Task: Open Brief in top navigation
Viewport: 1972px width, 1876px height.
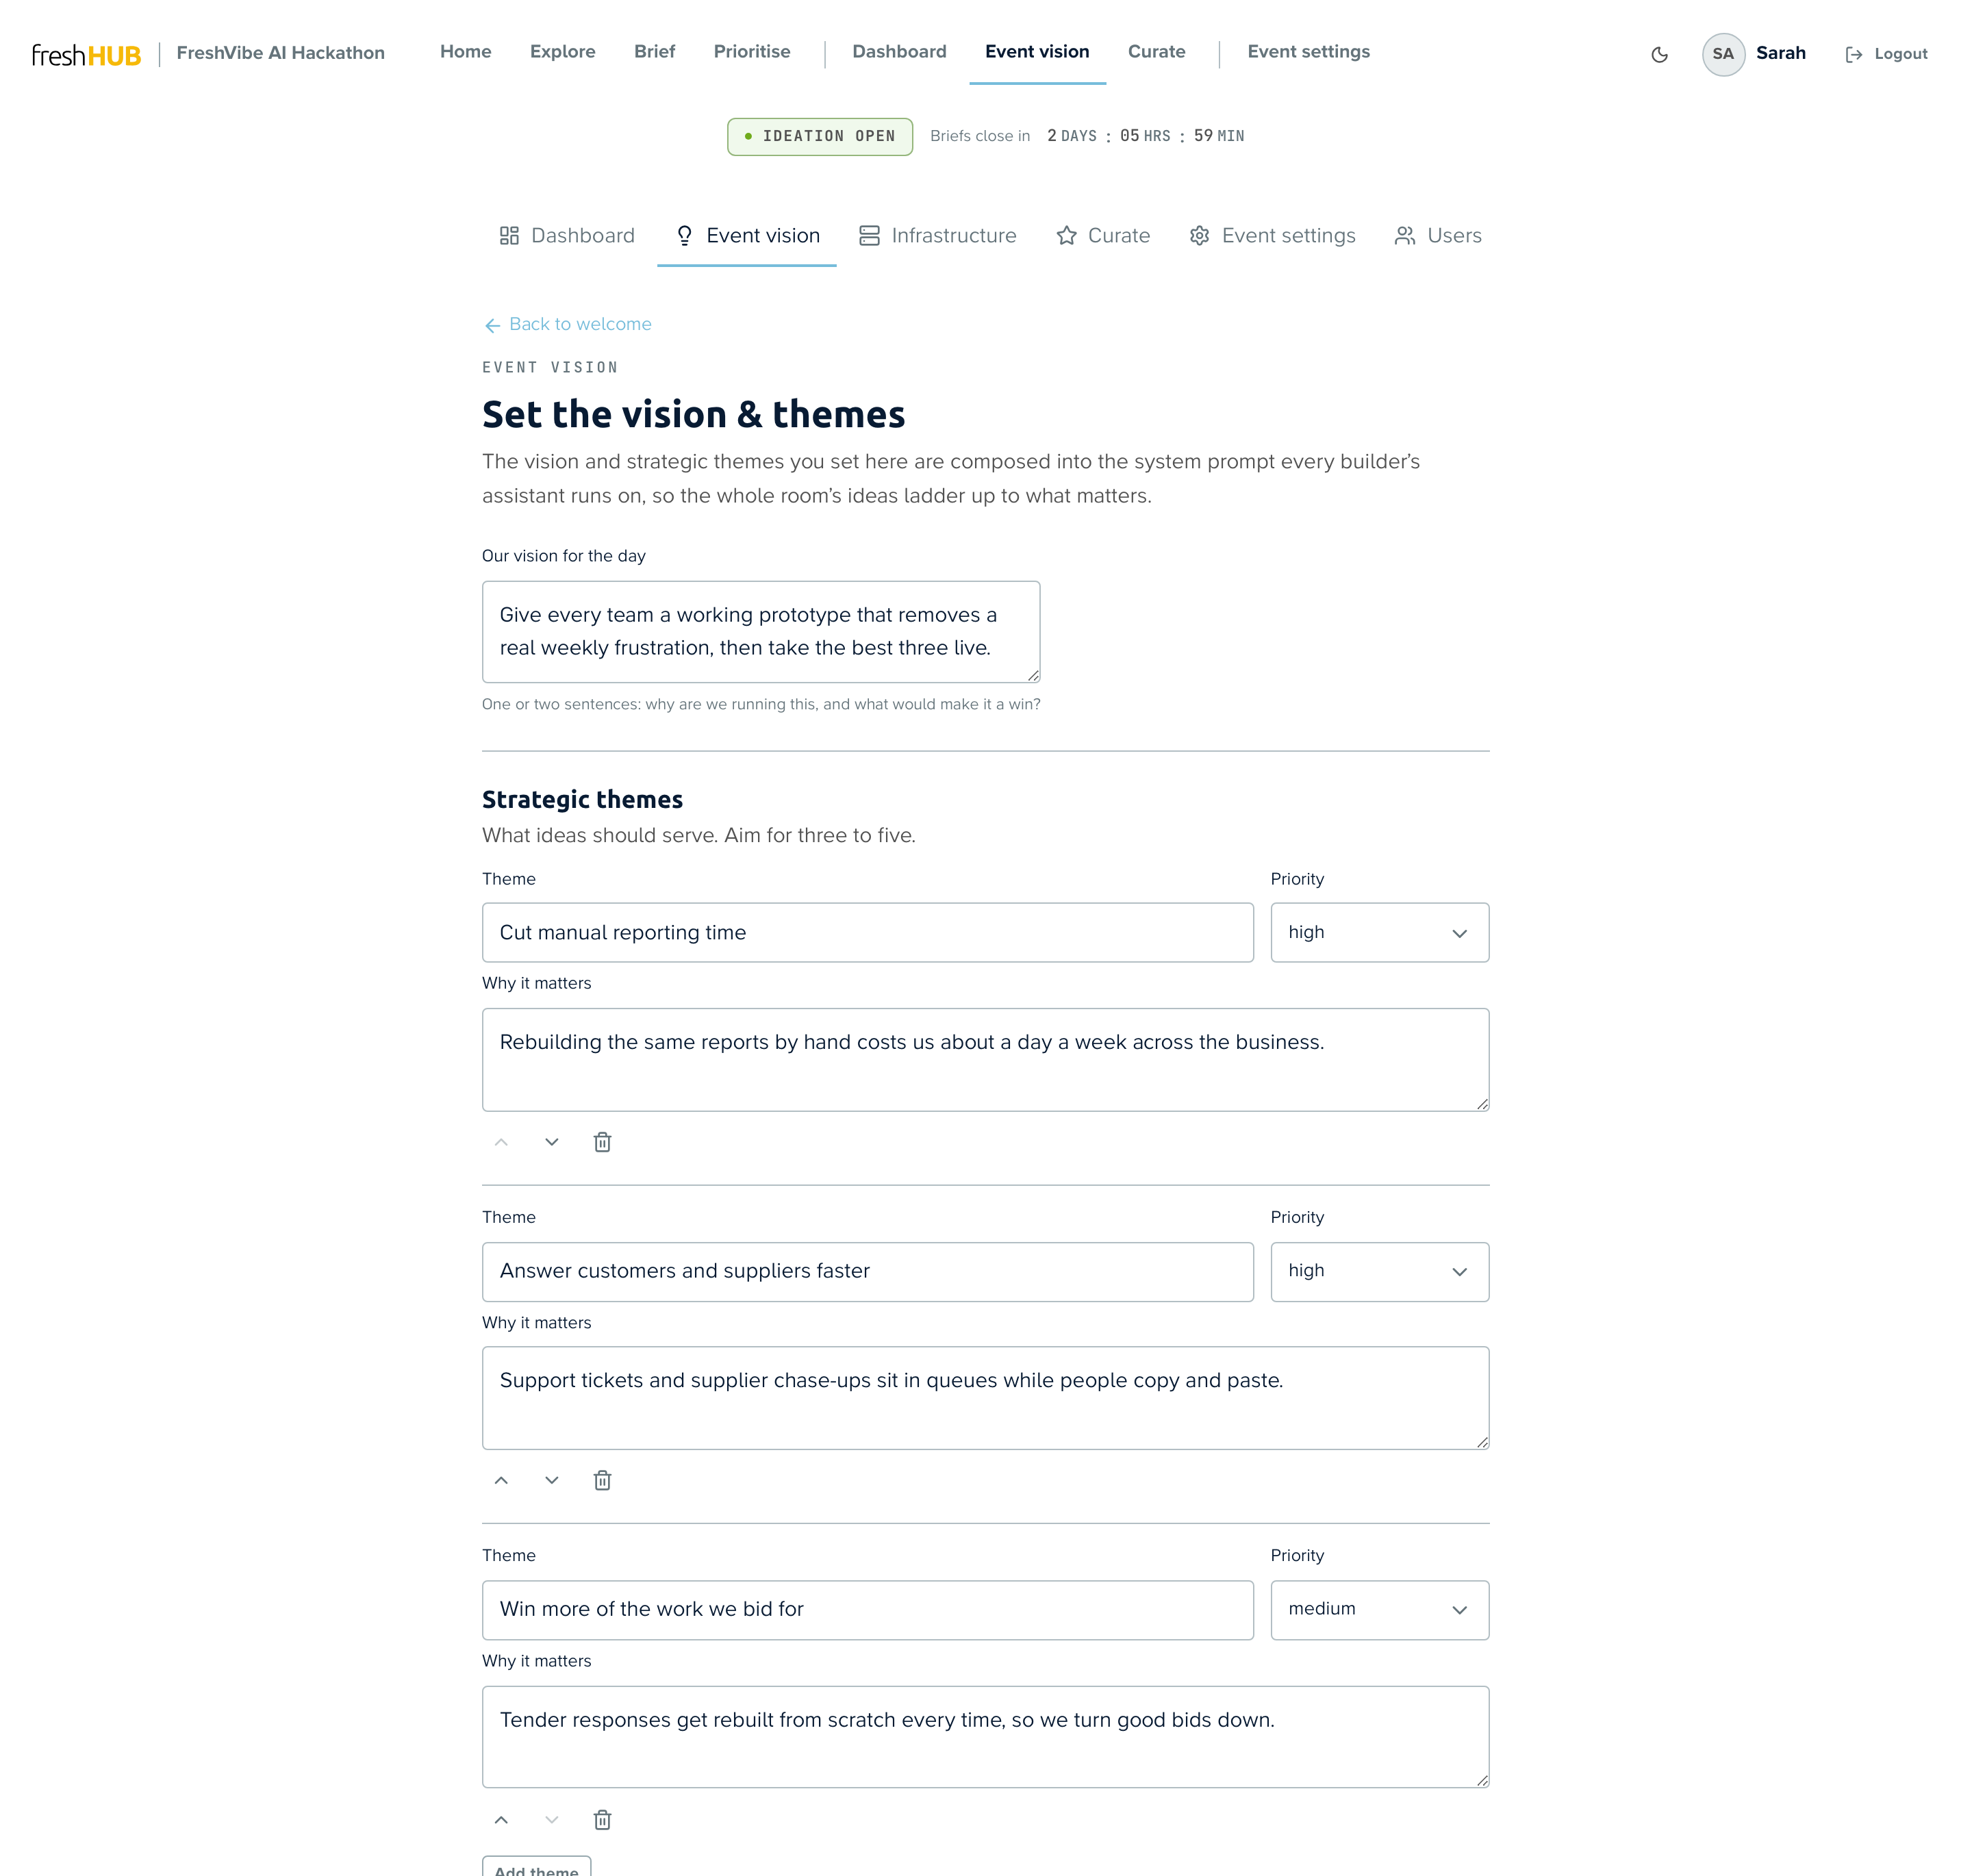Action: [x=654, y=52]
